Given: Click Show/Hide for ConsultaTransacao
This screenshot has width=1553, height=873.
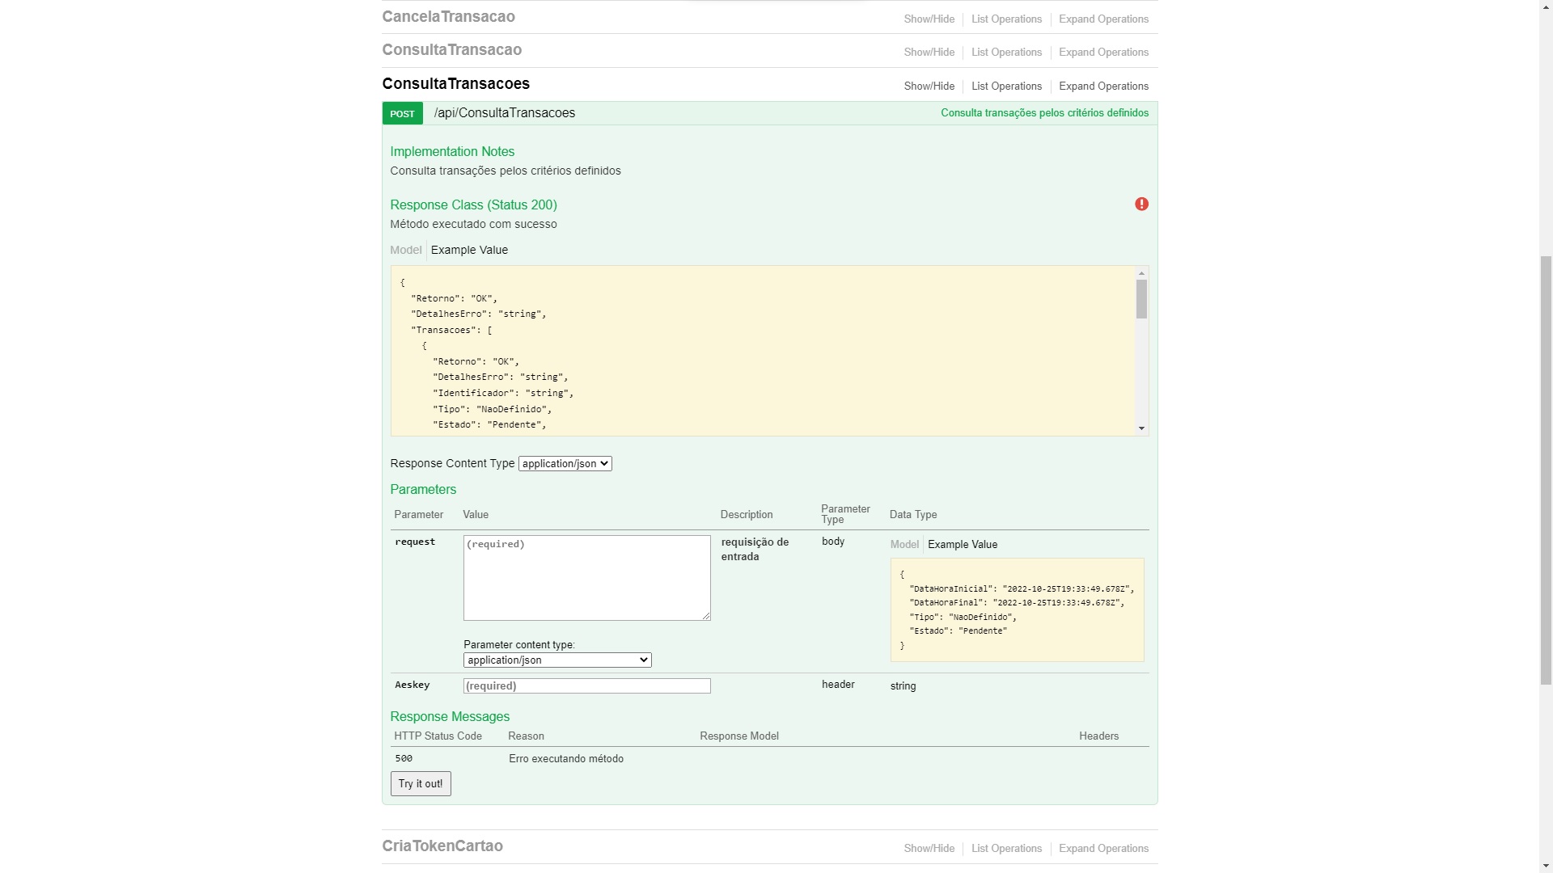Looking at the screenshot, I should click(929, 53).
